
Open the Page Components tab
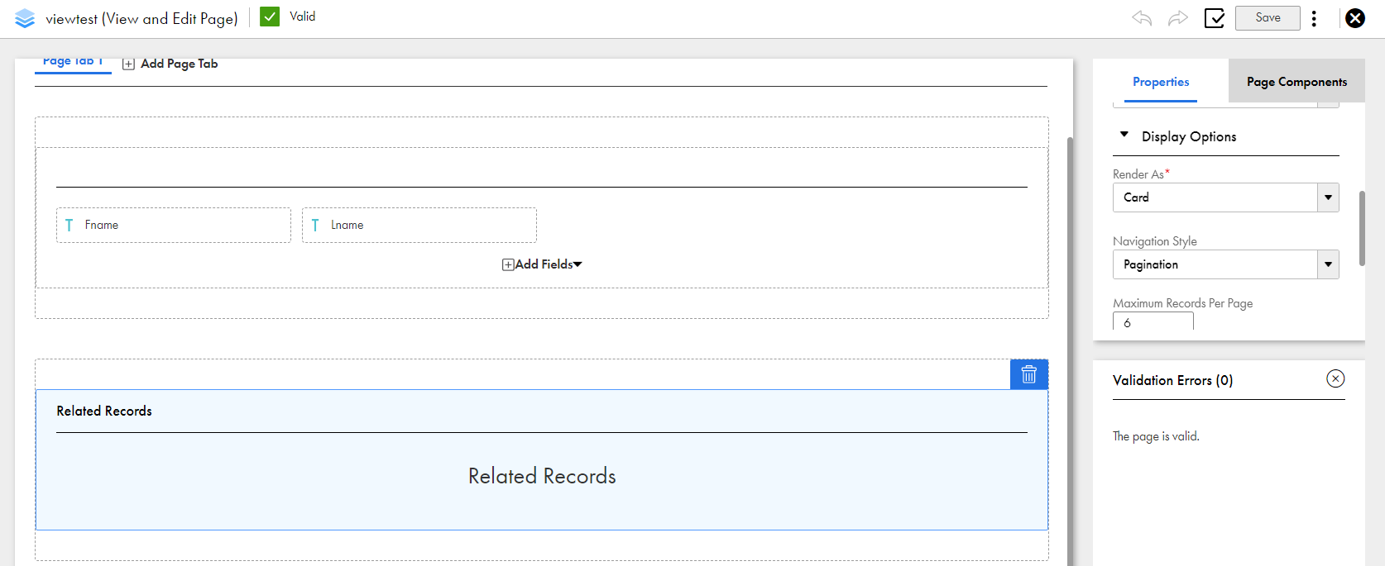[x=1296, y=82]
